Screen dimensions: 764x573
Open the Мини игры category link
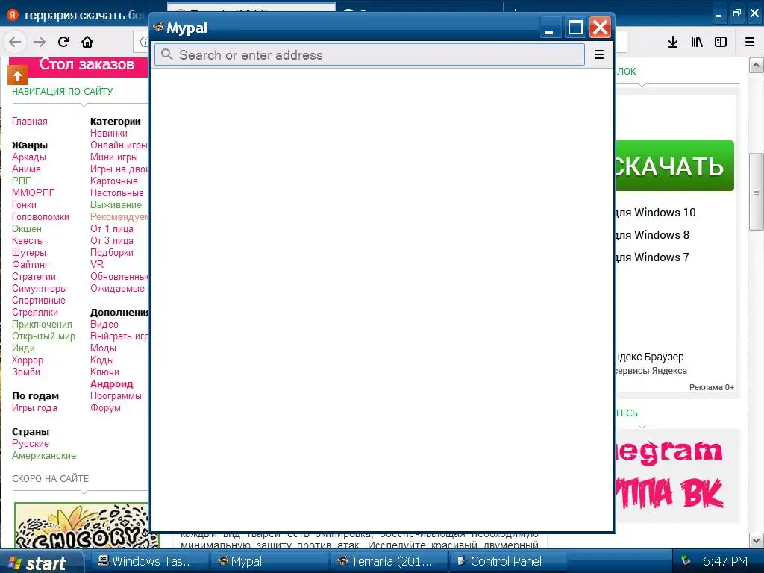pyautogui.click(x=114, y=157)
